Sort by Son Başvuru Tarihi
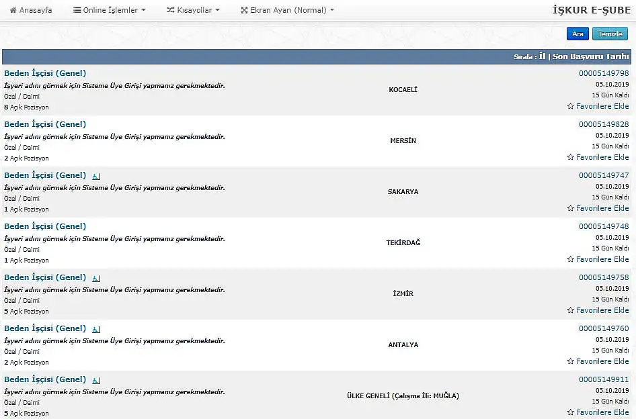The image size is (636, 419). [x=590, y=56]
